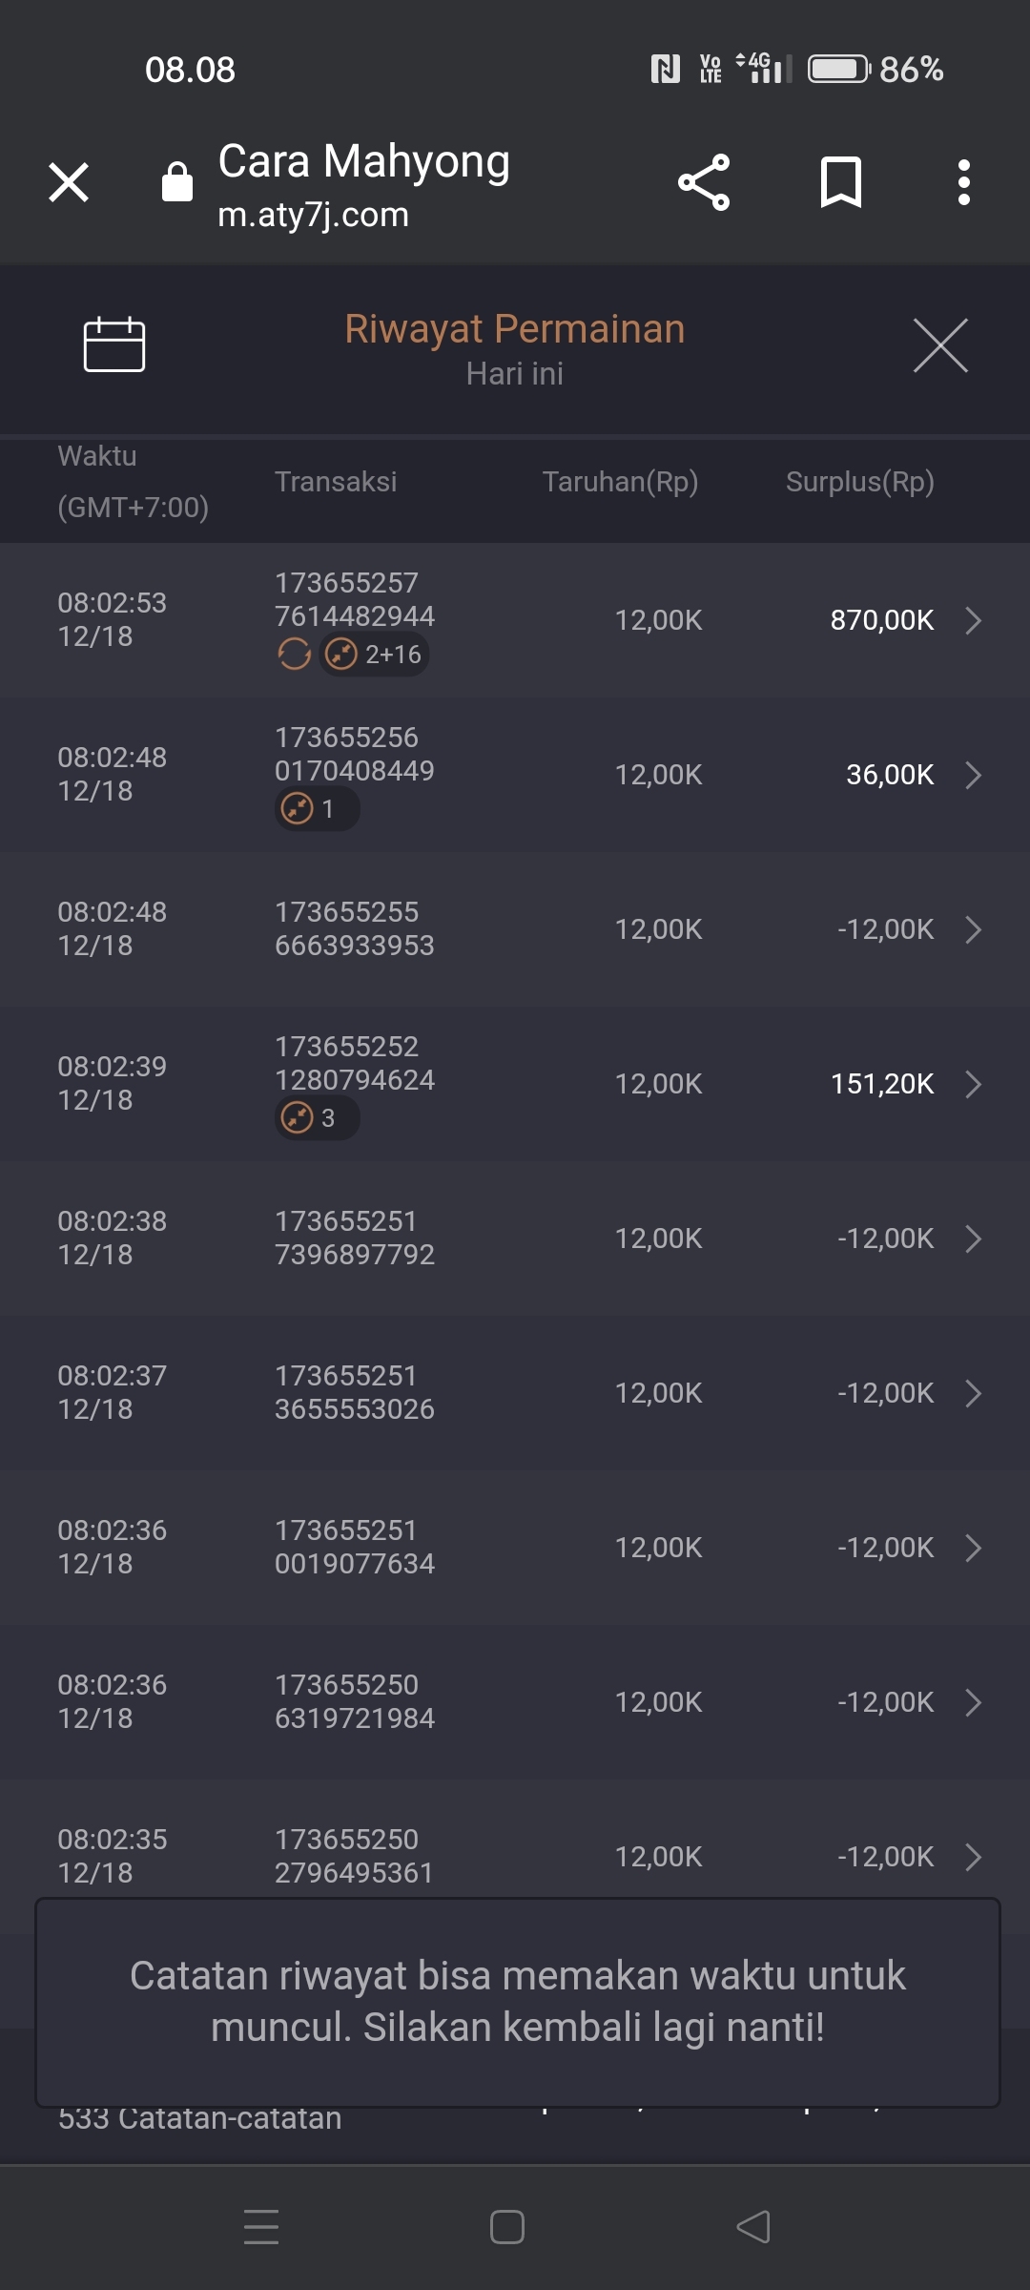Open the calendar date filter icon
Viewport: 1030px width, 2290px height.
point(114,343)
